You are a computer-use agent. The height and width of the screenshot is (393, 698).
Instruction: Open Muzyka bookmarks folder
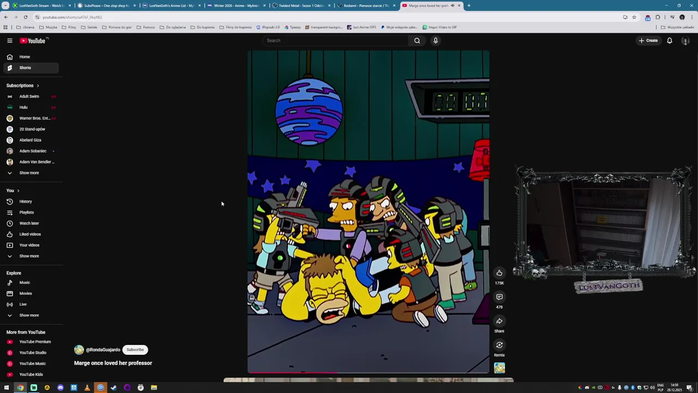point(48,27)
